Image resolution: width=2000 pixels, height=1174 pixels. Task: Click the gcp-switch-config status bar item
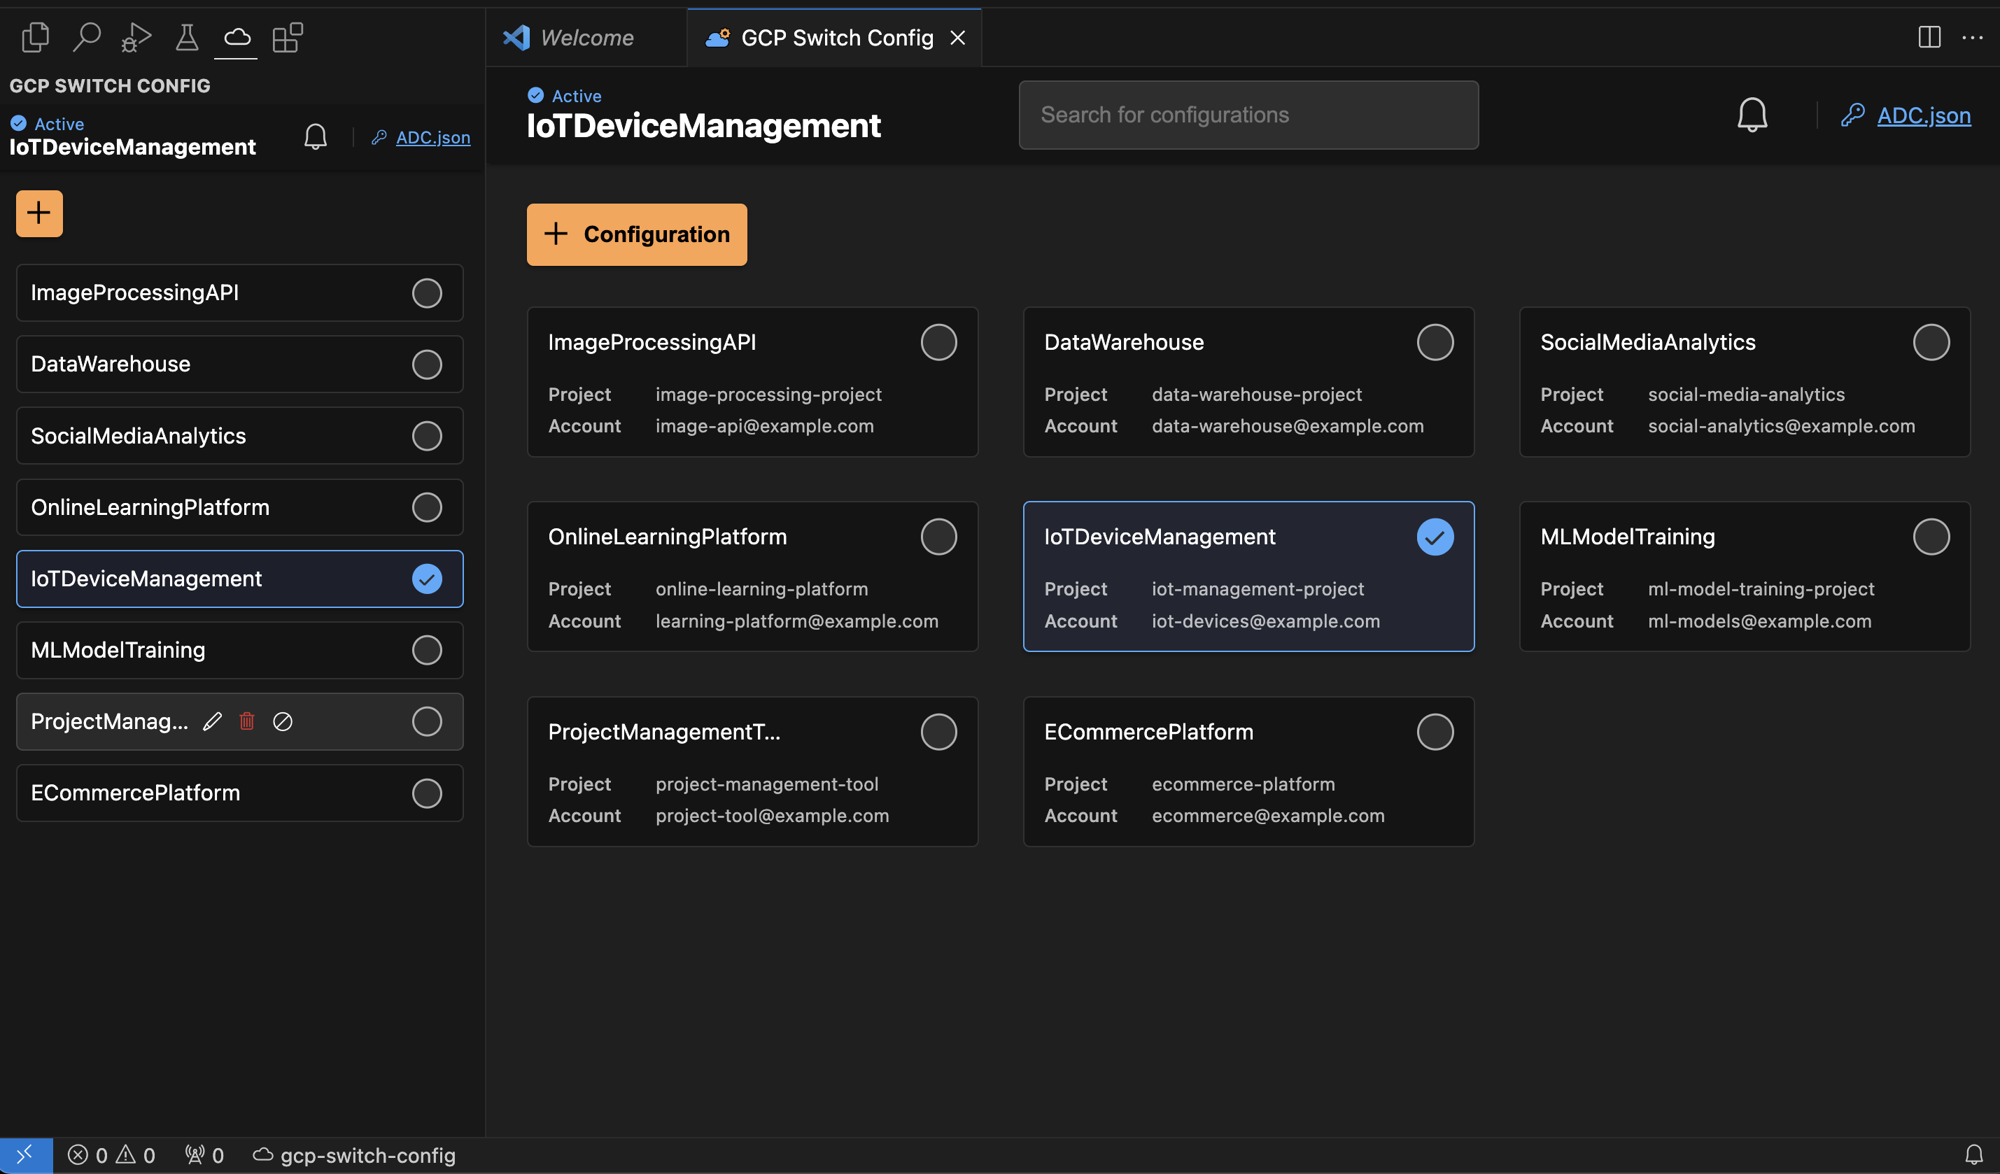coord(354,1155)
